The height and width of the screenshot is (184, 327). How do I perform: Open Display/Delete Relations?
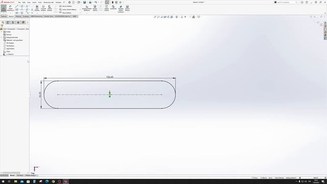87,8
